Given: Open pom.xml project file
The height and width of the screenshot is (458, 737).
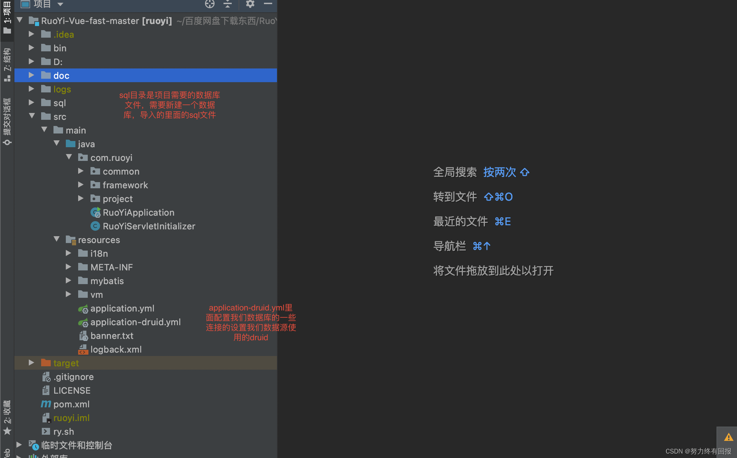Looking at the screenshot, I should point(71,404).
